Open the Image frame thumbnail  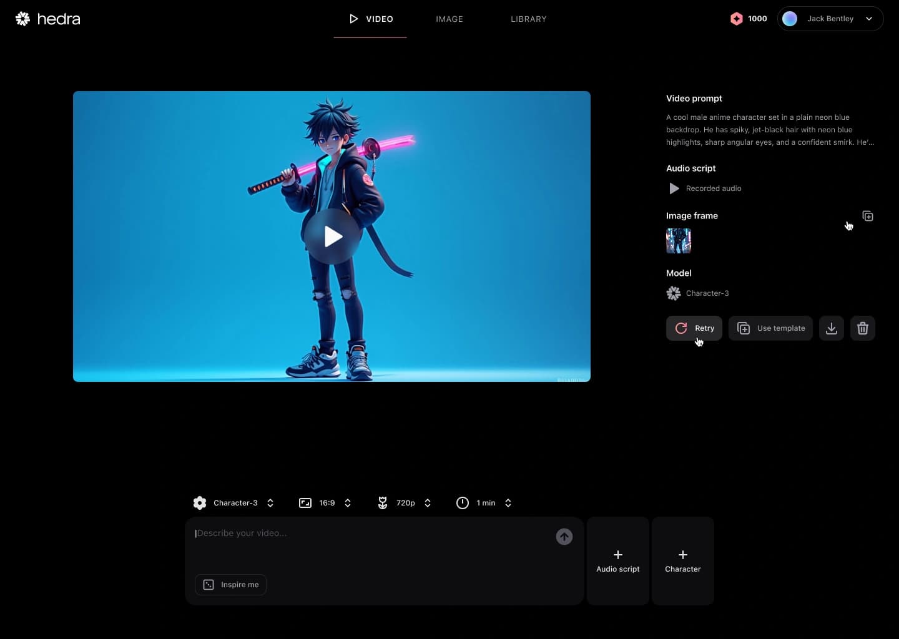(x=678, y=240)
